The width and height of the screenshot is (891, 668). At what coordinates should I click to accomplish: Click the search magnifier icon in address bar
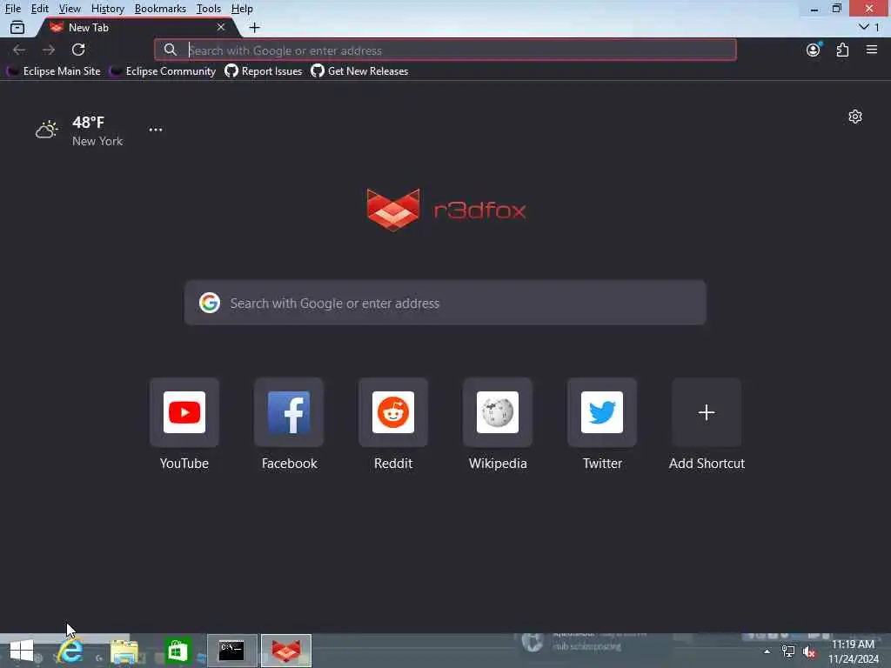(171, 50)
